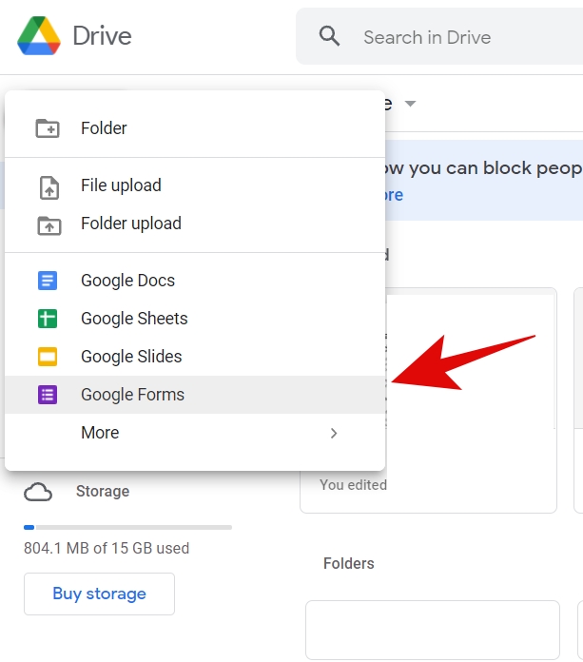Open the suggested file thumbnail card

471,400
